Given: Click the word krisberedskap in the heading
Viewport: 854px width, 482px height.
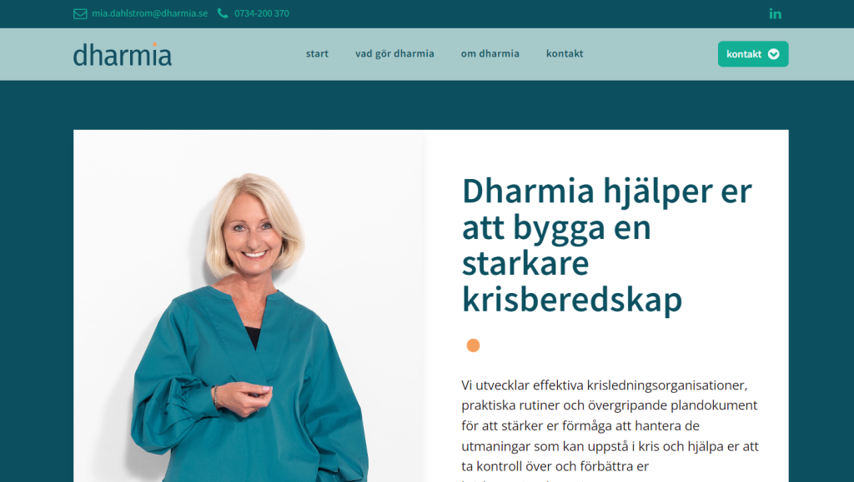Looking at the screenshot, I should pyautogui.click(x=572, y=300).
